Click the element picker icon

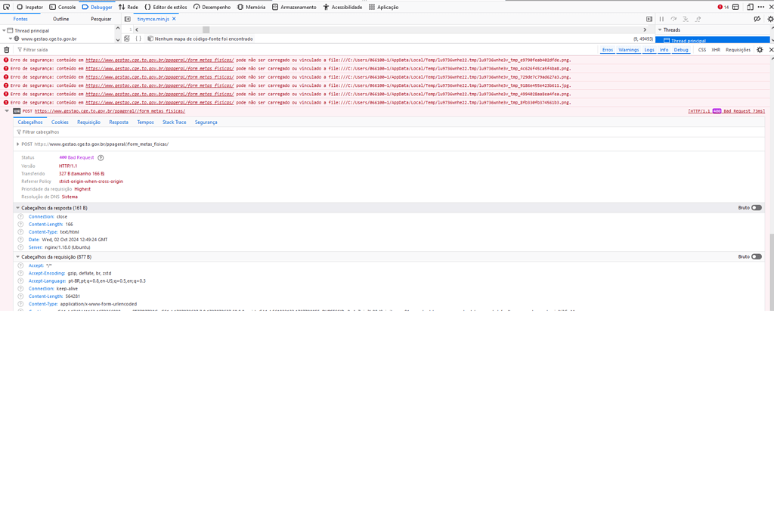(7, 7)
